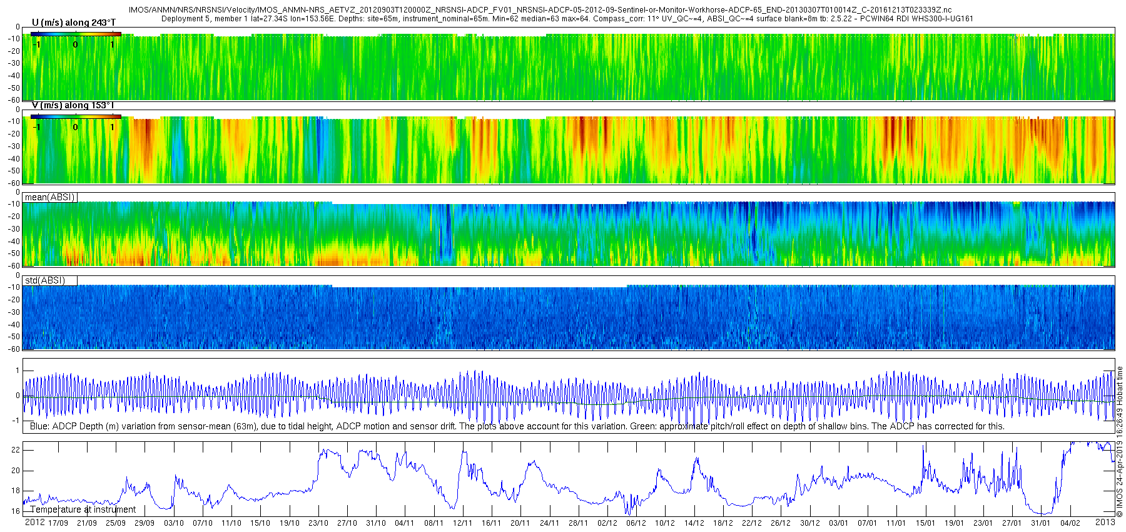Click the 'Blue: ADCP Depth (m) variation' caption
Screen dimensions: 1126x532
[x=517, y=426]
